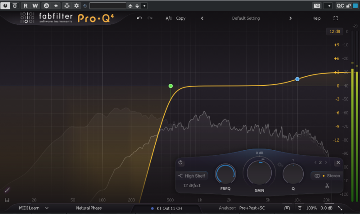
Task: Toggle the A/B state switch
Action: 168,18
